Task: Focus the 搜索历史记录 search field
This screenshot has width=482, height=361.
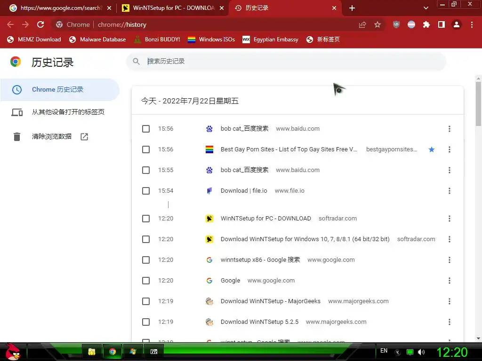Action: click(x=286, y=62)
